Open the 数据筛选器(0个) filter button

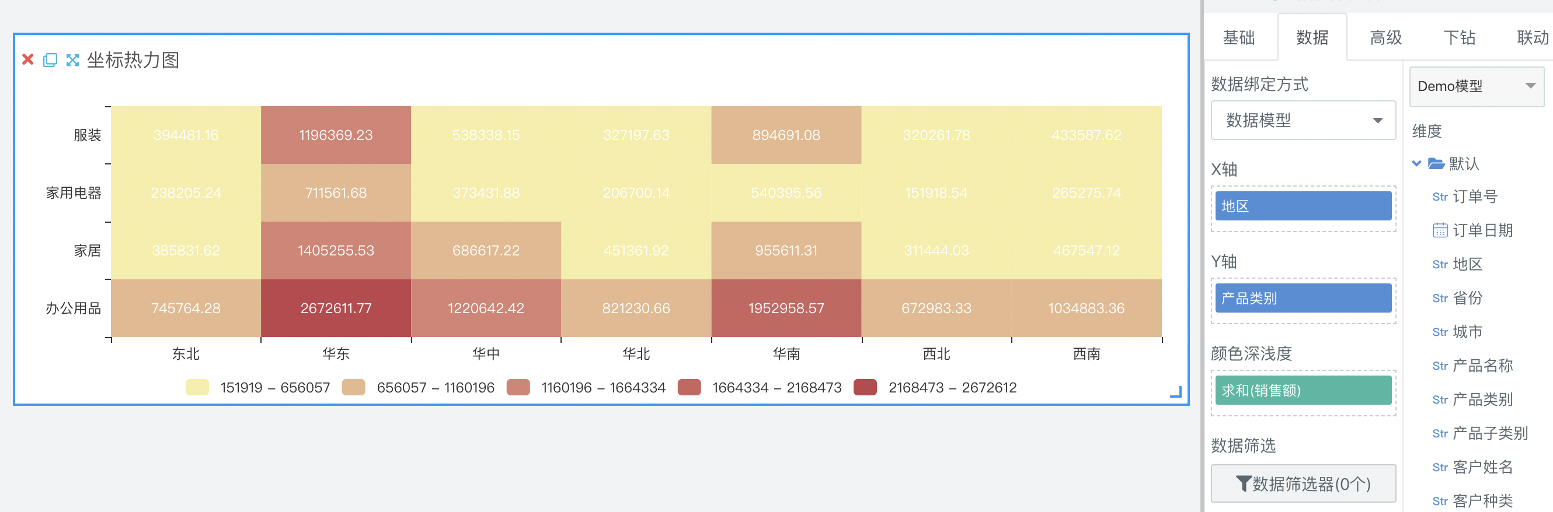pos(1303,483)
